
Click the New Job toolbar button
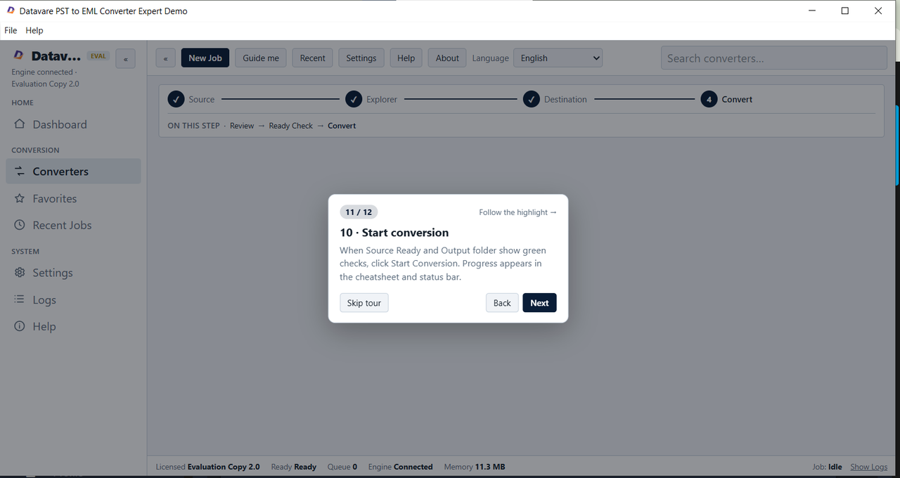[x=205, y=58]
